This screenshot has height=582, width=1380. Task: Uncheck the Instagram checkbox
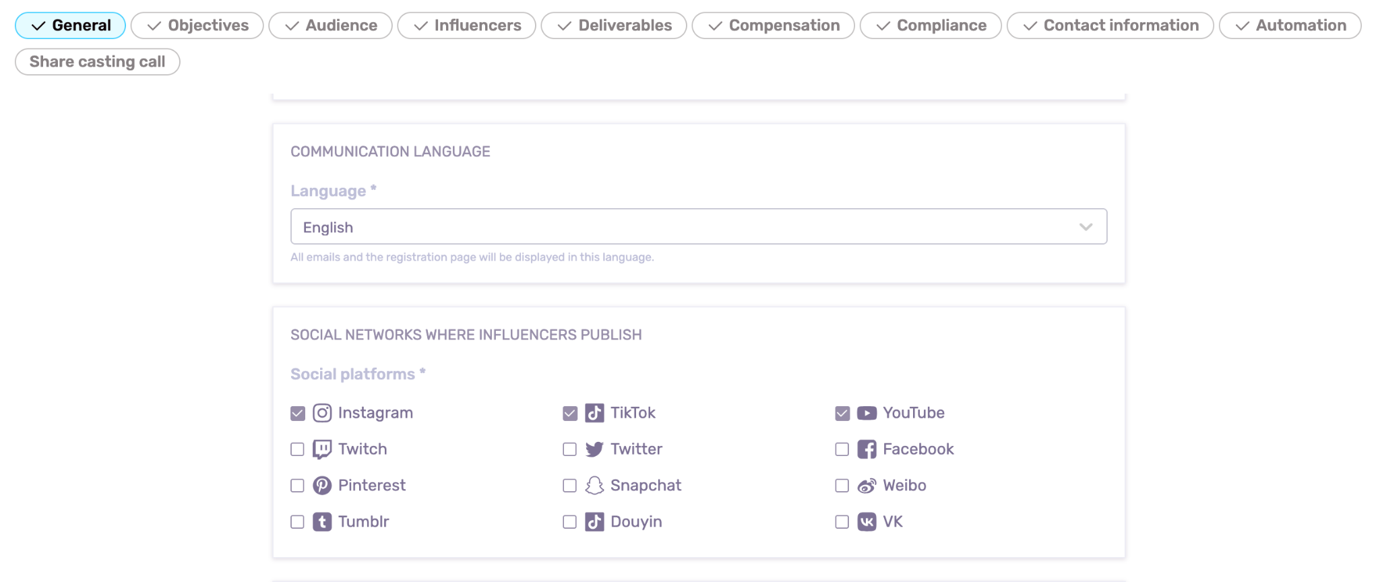click(x=298, y=414)
